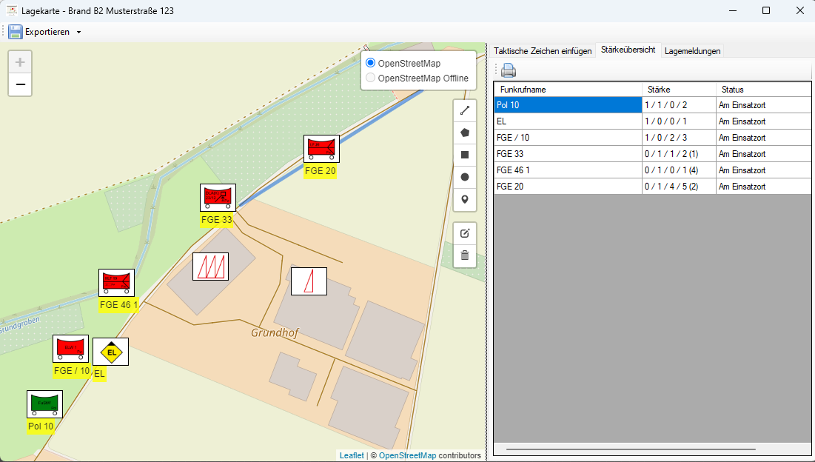Viewport: 815px width, 462px height.
Task: Select the draw polygon tool
Action: pyautogui.click(x=465, y=133)
